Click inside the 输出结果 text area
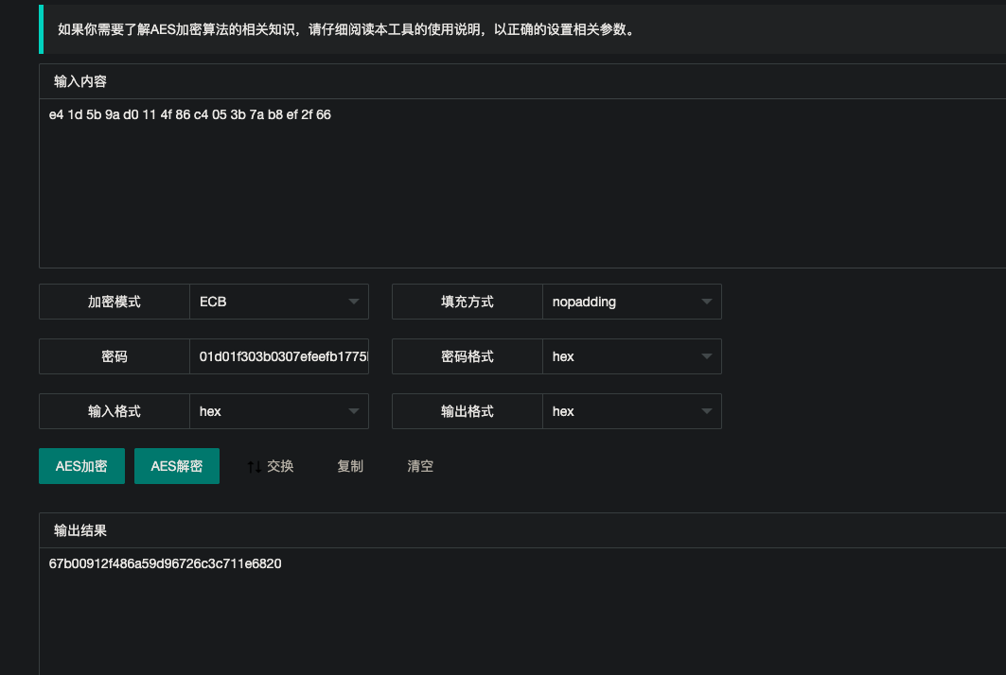 522,612
